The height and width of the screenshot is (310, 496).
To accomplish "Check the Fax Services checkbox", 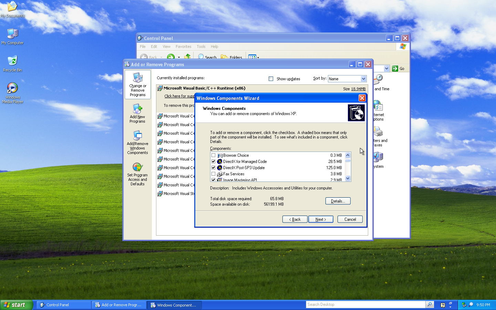I will [214, 174].
